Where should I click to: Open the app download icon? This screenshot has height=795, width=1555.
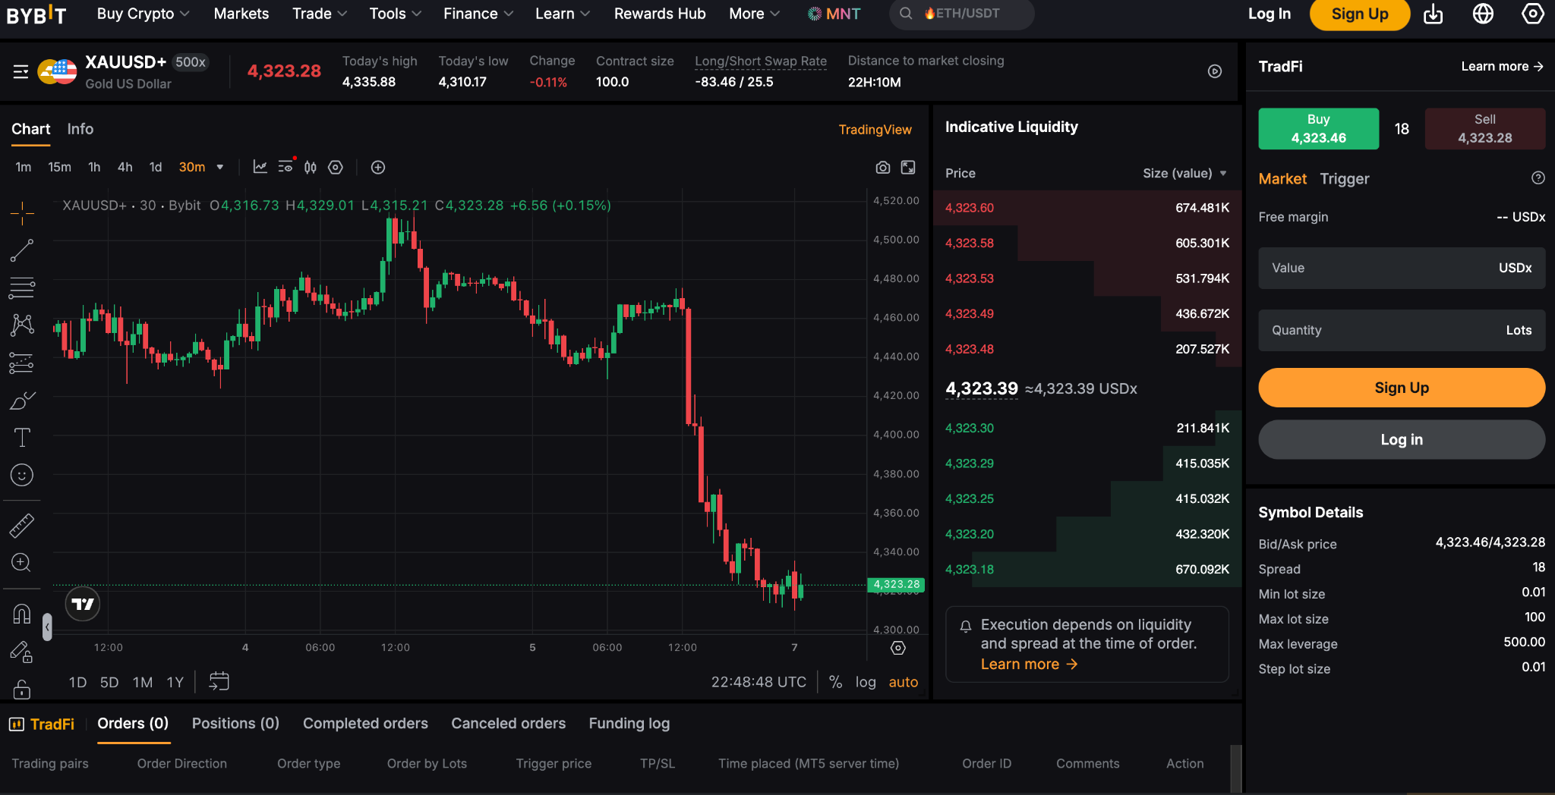point(1434,14)
